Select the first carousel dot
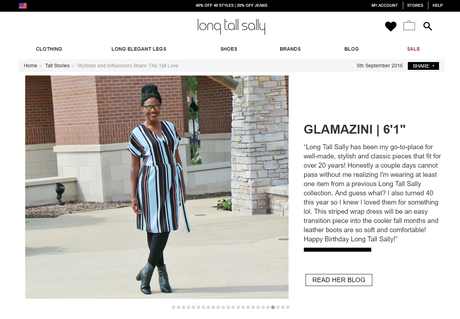 (174, 307)
